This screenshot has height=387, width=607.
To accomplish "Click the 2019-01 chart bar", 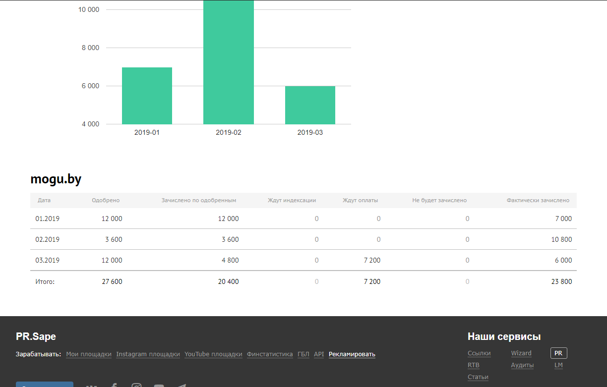I will tap(147, 96).
